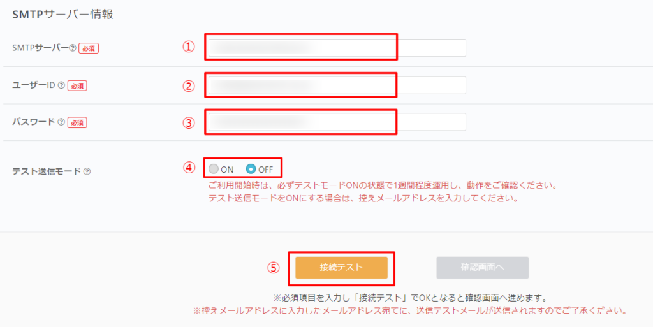Click the circled number ① marker

click(x=188, y=48)
